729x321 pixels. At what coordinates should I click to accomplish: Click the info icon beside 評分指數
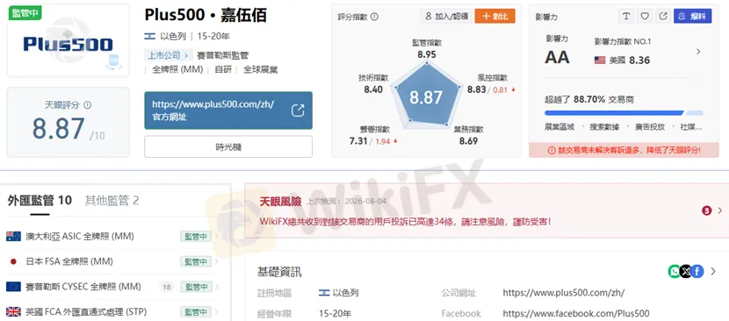click(374, 17)
